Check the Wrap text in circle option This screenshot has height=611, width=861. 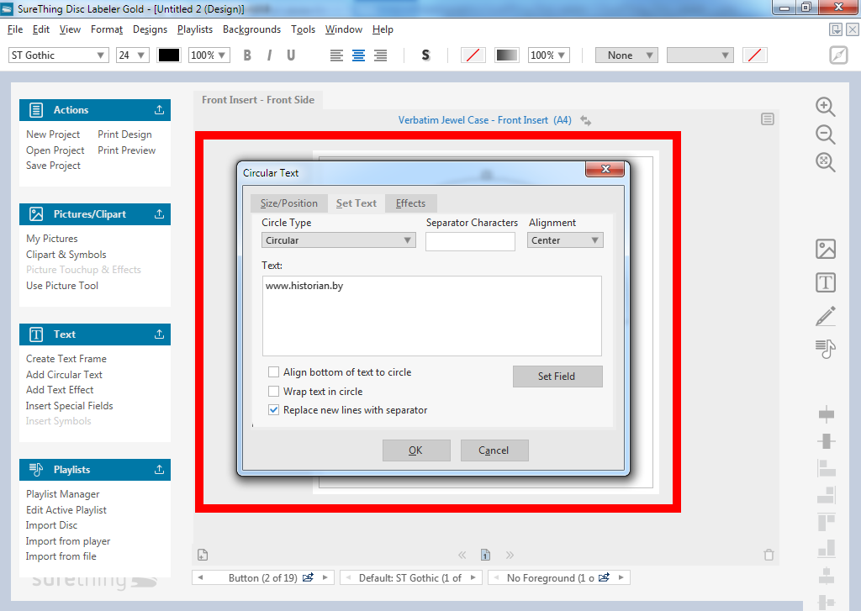click(273, 392)
